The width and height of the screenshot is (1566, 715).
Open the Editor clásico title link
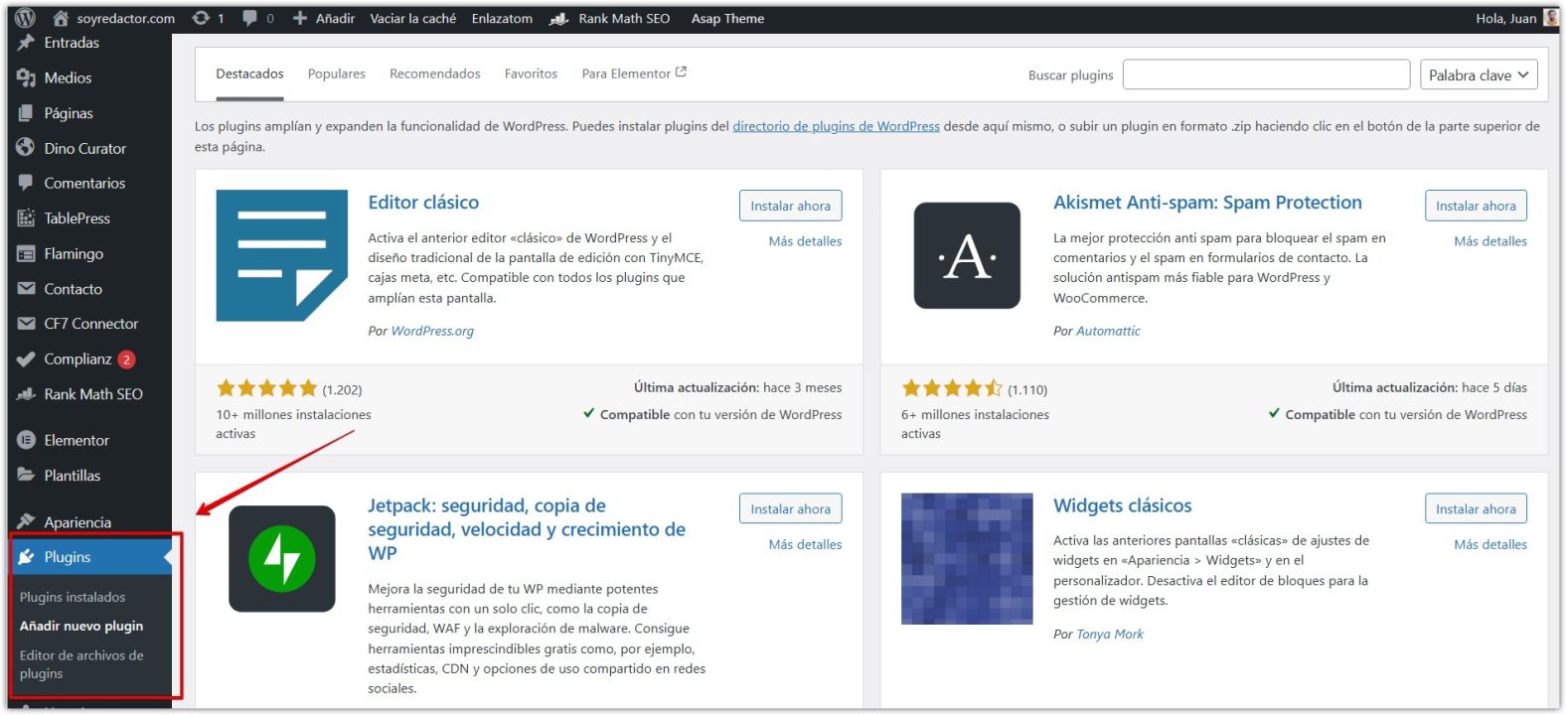(x=423, y=203)
